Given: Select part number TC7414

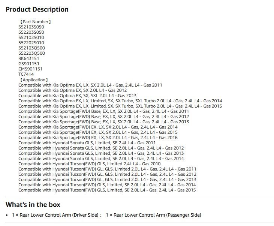Looking at the screenshot, I should [26, 74].
